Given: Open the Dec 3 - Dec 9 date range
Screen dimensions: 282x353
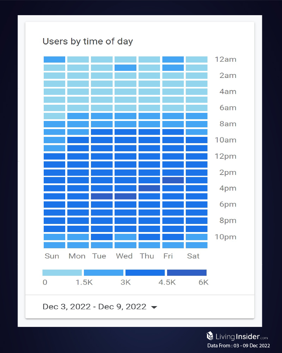Looking at the screenshot, I should tap(94, 307).
